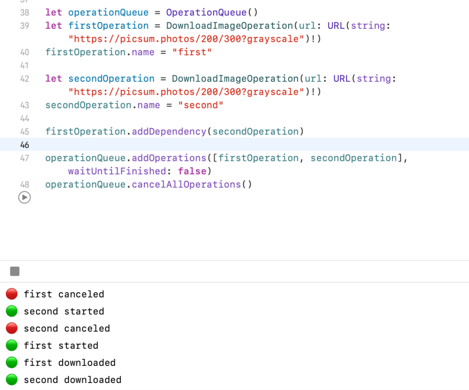Click the green circle beside "first downloaded"
The image size is (469, 390).
[12, 362]
